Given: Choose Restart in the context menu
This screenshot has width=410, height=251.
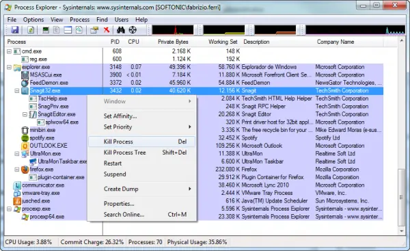Looking at the screenshot, I should (141, 163).
